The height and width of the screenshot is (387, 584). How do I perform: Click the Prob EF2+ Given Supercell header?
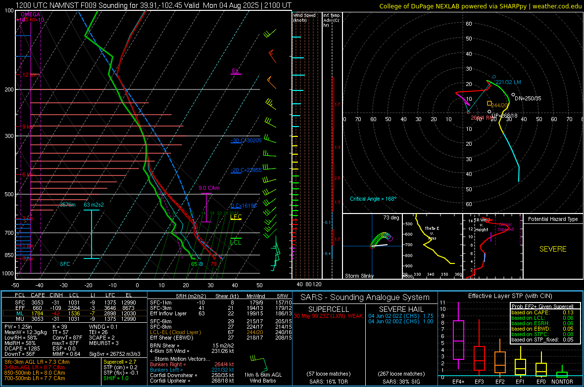coord(542,306)
